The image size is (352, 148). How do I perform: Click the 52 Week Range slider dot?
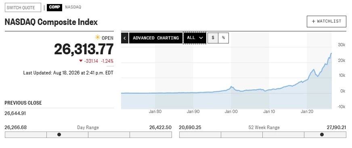tap(322, 135)
